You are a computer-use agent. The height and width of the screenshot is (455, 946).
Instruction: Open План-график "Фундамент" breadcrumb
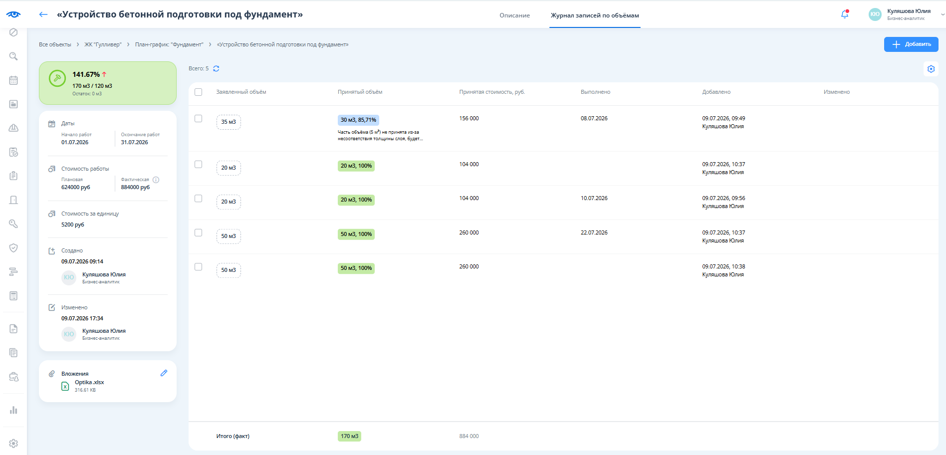[169, 44]
